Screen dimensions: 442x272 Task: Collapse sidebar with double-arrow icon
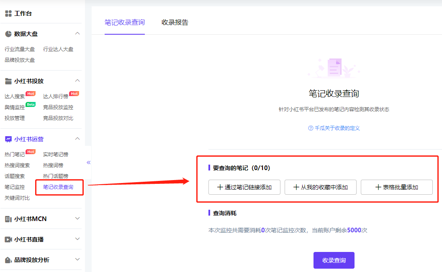[x=88, y=162]
